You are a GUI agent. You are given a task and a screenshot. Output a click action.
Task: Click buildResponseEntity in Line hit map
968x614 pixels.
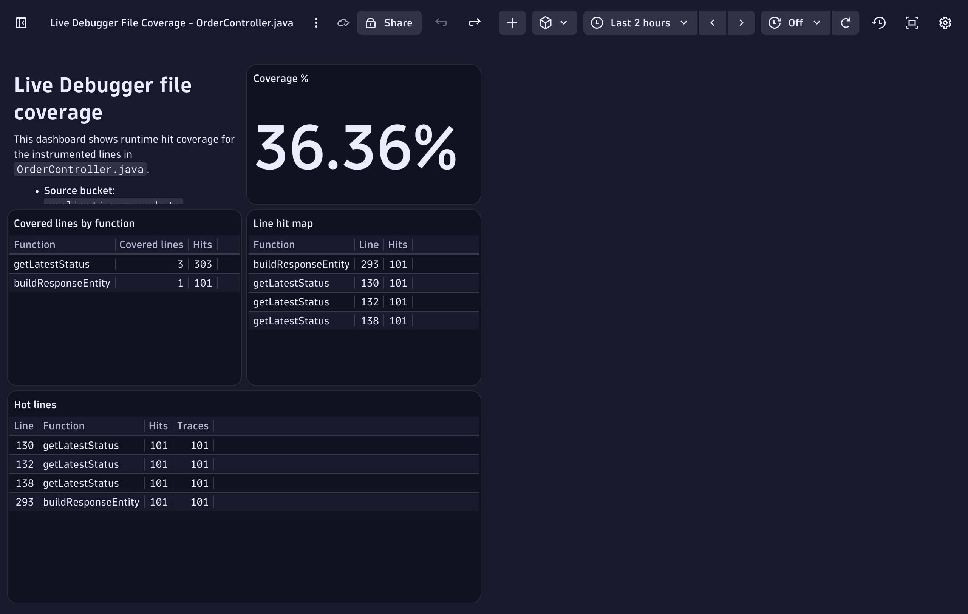click(x=301, y=264)
